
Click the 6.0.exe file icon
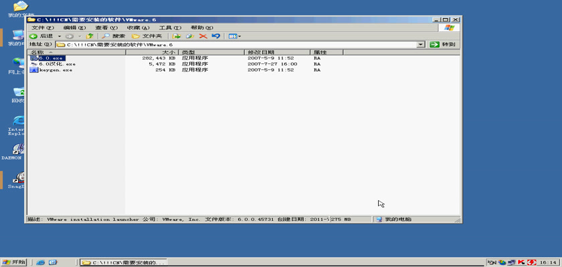[x=34, y=58]
